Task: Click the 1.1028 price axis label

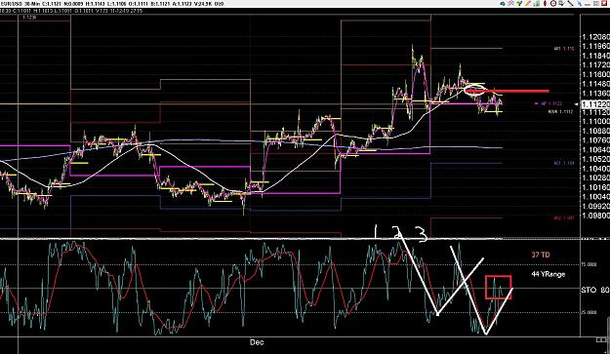Action: (595, 177)
